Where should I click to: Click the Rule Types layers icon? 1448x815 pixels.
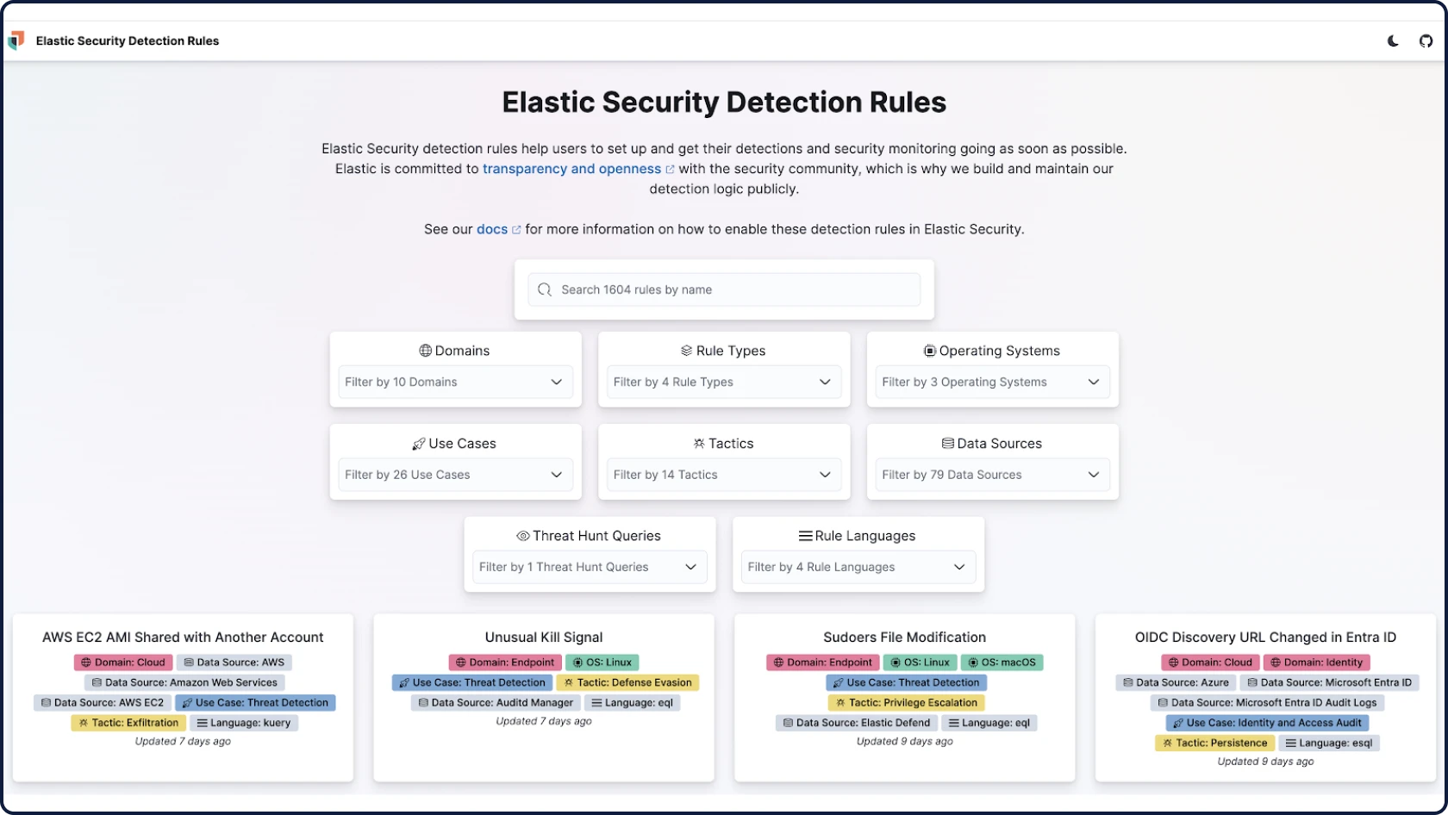[686, 351]
